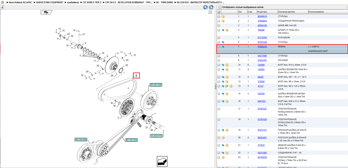Expand details for row 5 ПОЛУШКИВ
This screenshot has width=348, height=168.
coord(219,38)
